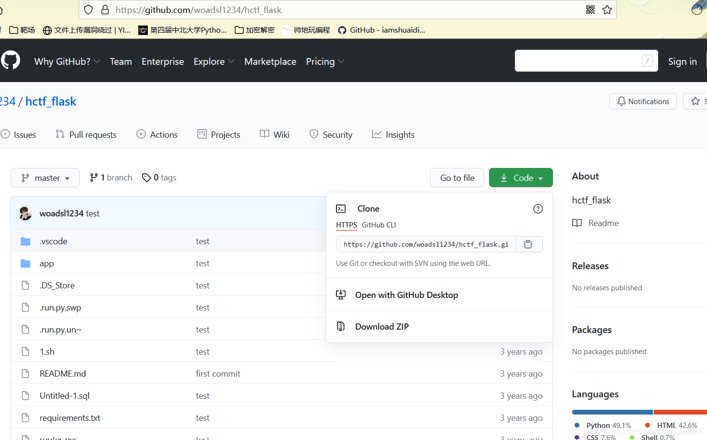Click the desktop icon beside Open with GitHub Desktop
The width and height of the screenshot is (707, 440).
click(341, 295)
